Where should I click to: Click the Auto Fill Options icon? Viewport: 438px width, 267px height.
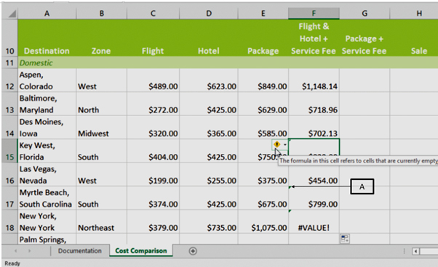point(344,239)
